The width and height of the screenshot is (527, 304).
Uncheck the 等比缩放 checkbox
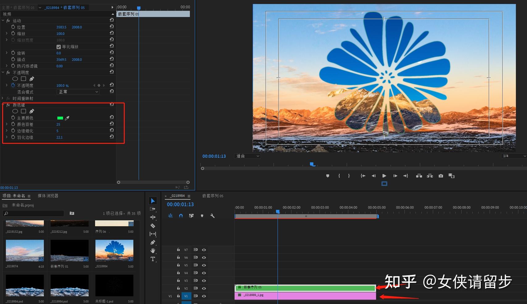coord(59,47)
